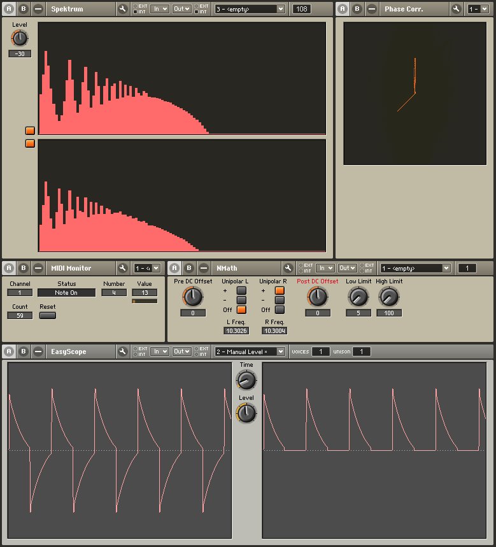Click EasyScope Time knob
Image resolution: width=496 pixels, height=547 pixels.
coord(246,380)
